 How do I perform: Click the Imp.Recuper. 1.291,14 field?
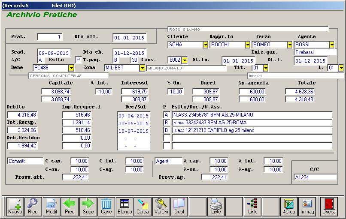76,123
